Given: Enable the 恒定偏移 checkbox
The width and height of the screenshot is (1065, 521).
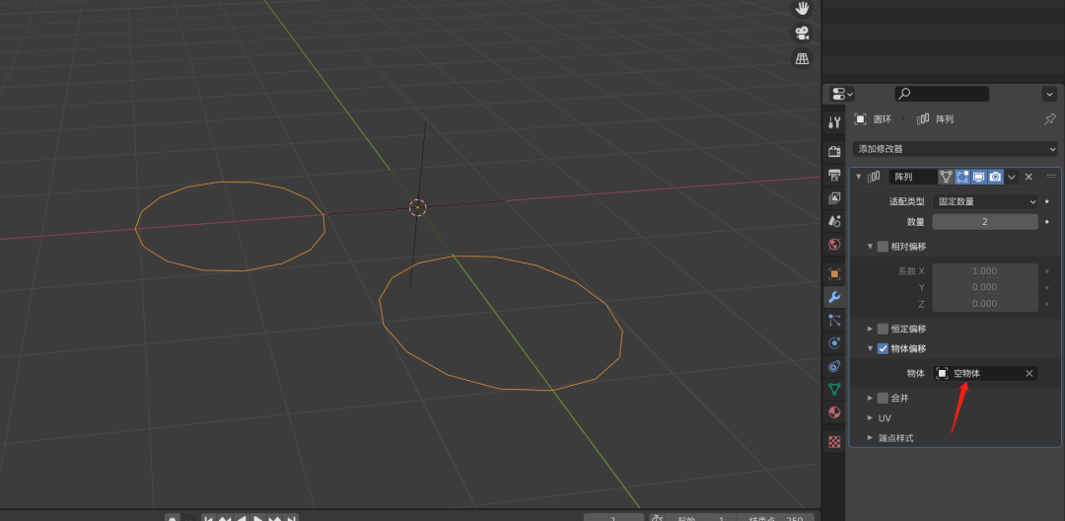Looking at the screenshot, I should (883, 328).
